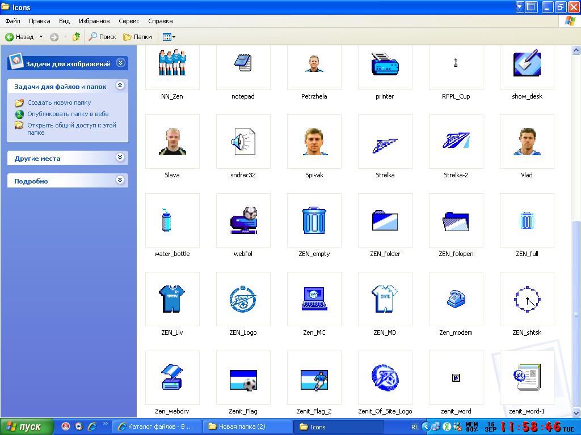581x435 pixels.
Task: Switch to Каталог файлов browser taskbar window
Action: coord(157,427)
